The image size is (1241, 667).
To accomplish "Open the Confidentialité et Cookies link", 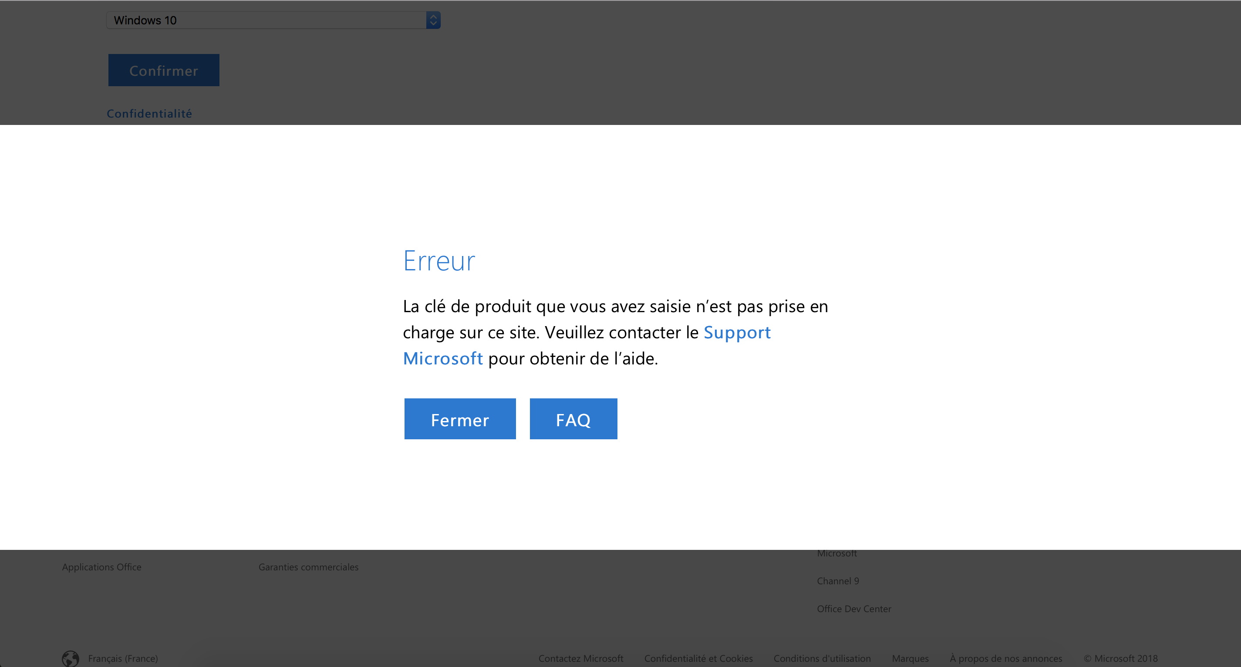I will tap(698, 658).
